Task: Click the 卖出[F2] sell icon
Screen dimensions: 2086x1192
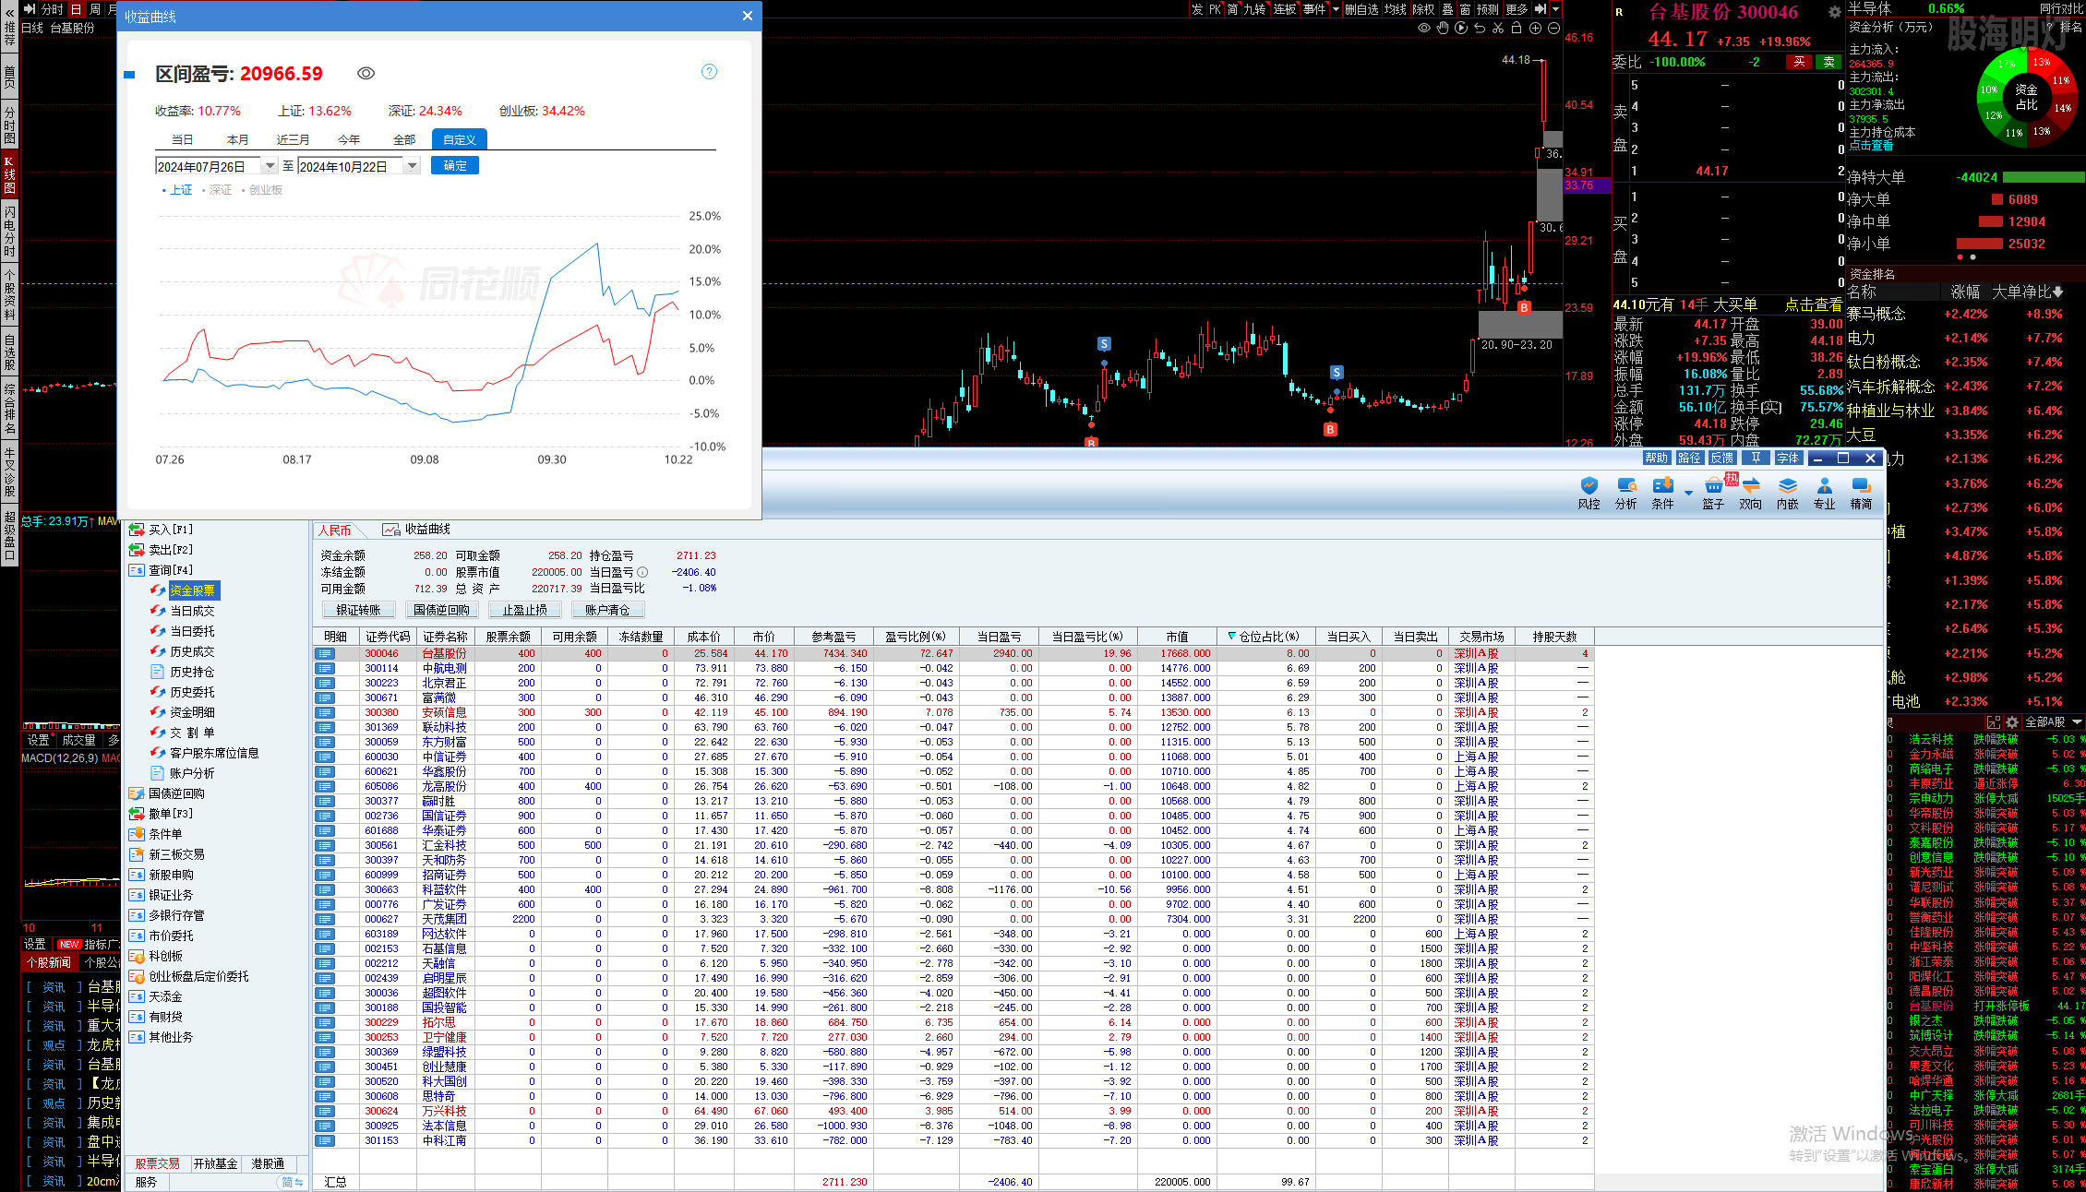Action: (137, 550)
